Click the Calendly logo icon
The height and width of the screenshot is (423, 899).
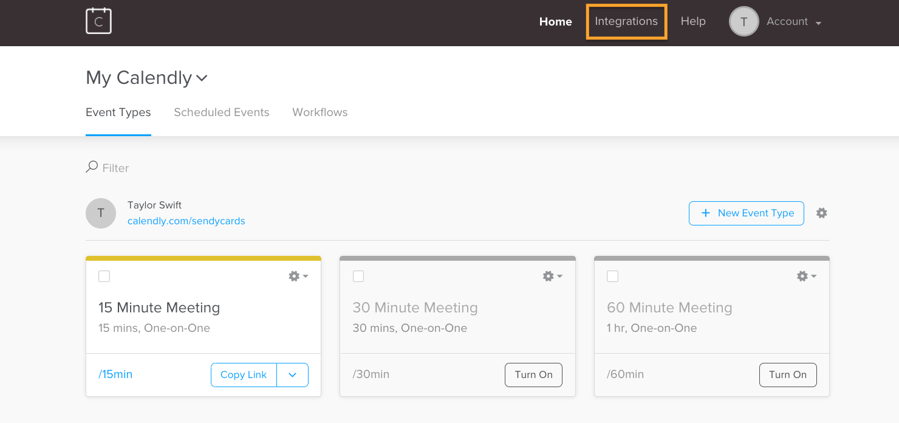click(x=98, y=21)
